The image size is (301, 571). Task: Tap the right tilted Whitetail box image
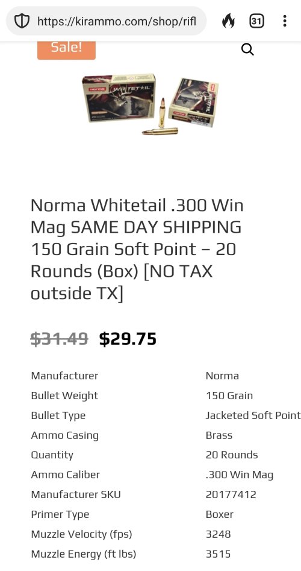pos(193,102)
